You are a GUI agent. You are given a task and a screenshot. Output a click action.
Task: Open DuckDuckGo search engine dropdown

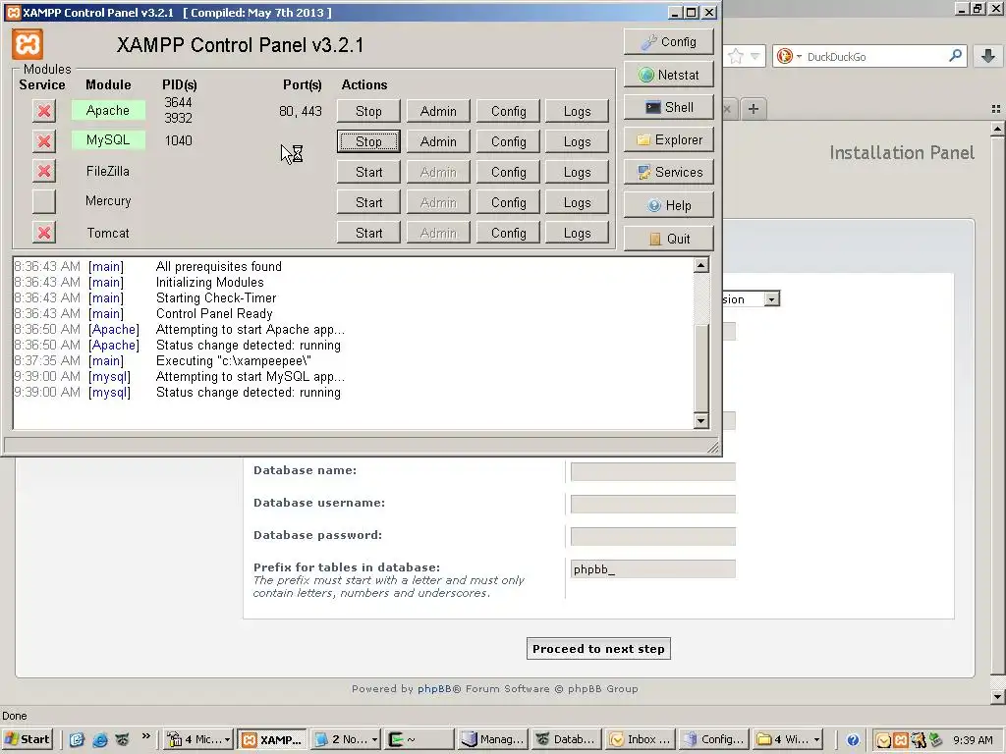coord(789,56)
